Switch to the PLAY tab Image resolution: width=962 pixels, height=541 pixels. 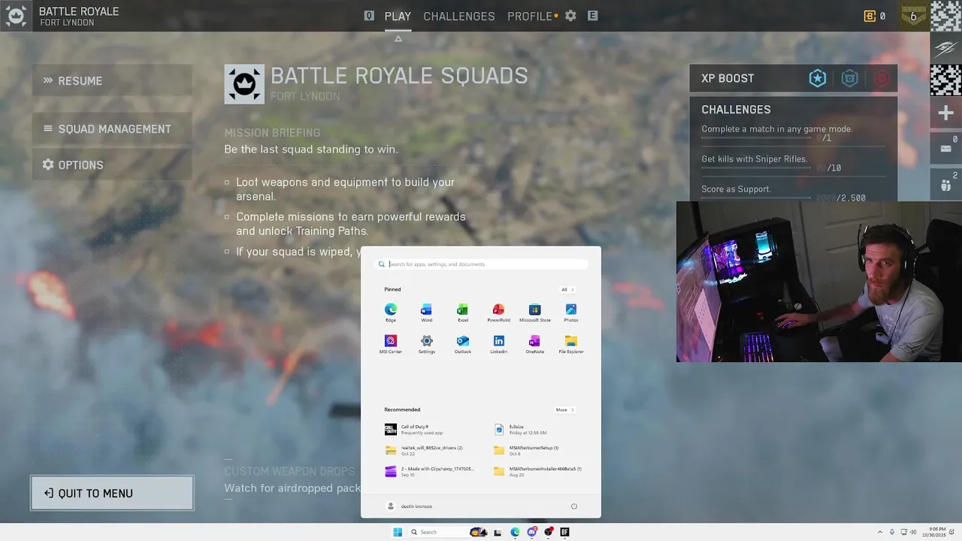point(398,16)
